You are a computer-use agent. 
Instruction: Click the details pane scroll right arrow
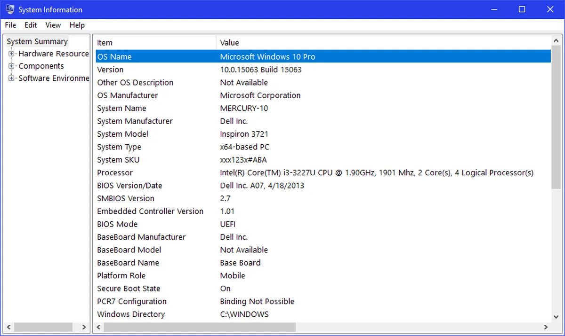[547, 327]
